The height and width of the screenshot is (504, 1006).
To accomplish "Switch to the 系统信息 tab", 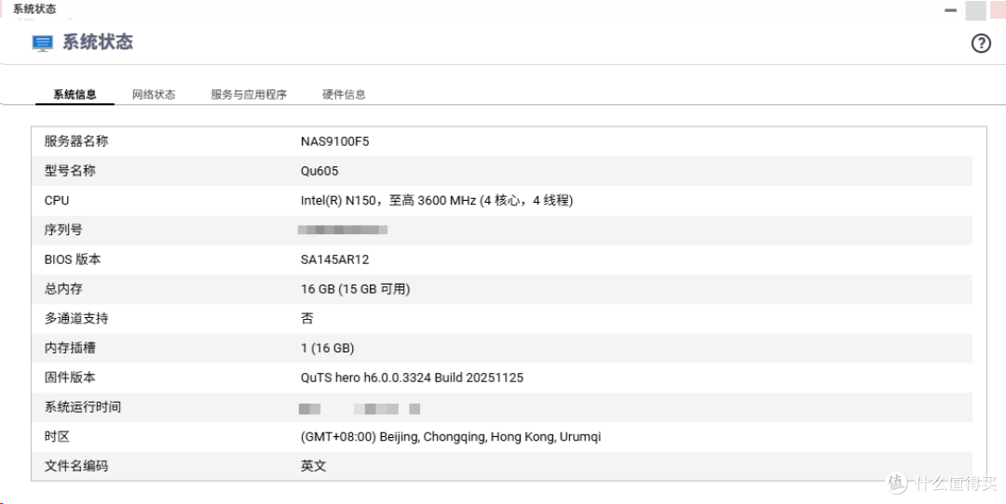I will coord(75,95).
